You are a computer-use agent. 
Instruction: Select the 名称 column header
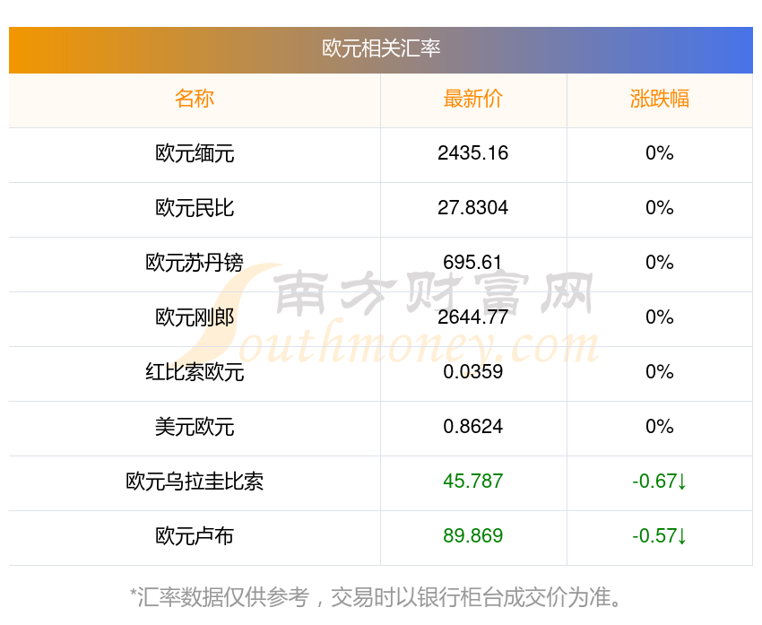[195, 99]
